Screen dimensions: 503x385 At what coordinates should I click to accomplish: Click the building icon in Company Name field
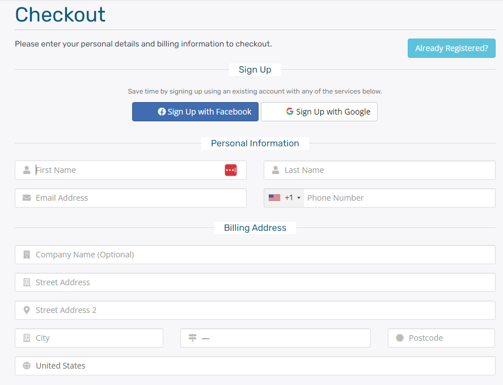tap(27, 254)
